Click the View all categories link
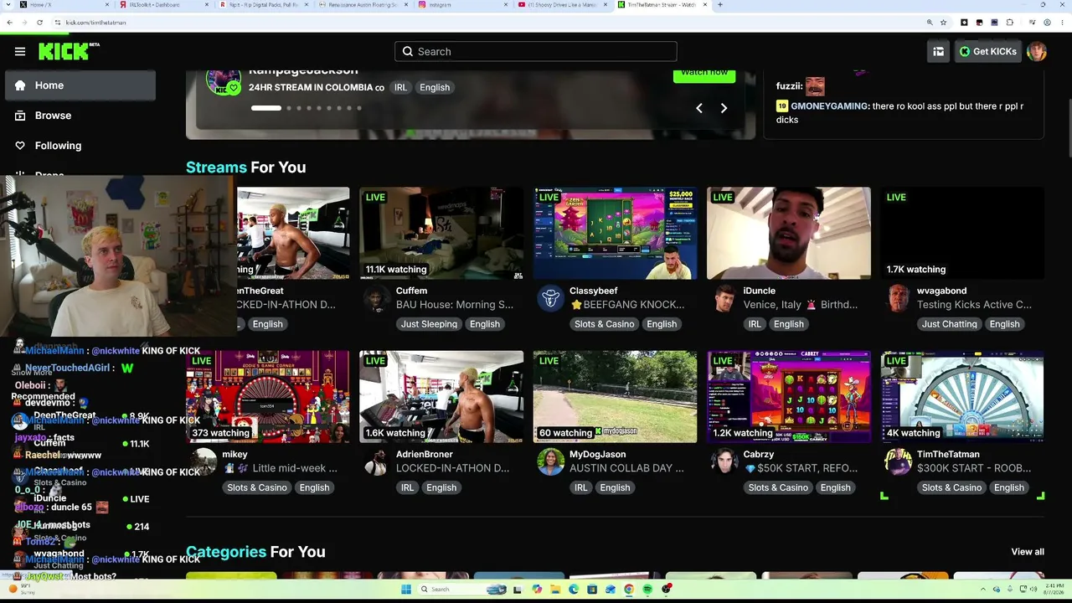Viewport: 1072px width, 603px height. (x=1028, y=552)
